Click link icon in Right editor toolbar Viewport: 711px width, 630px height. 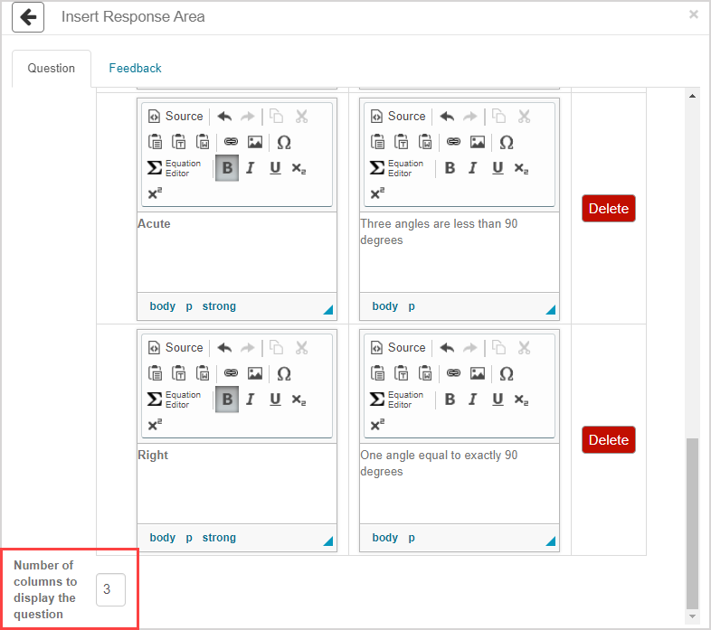(231, 373)
